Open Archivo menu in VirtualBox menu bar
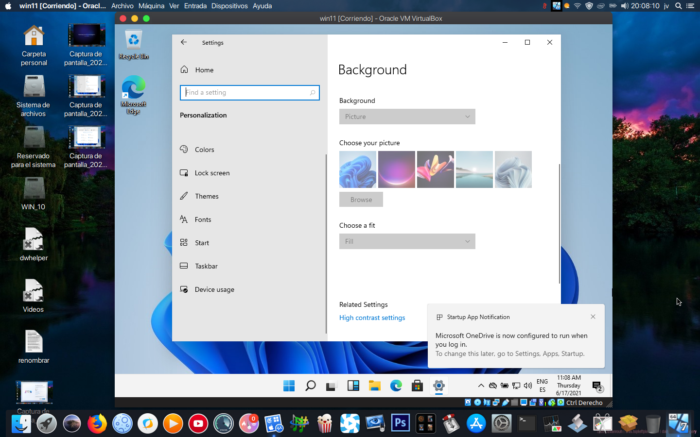 (x=122, y=6)
